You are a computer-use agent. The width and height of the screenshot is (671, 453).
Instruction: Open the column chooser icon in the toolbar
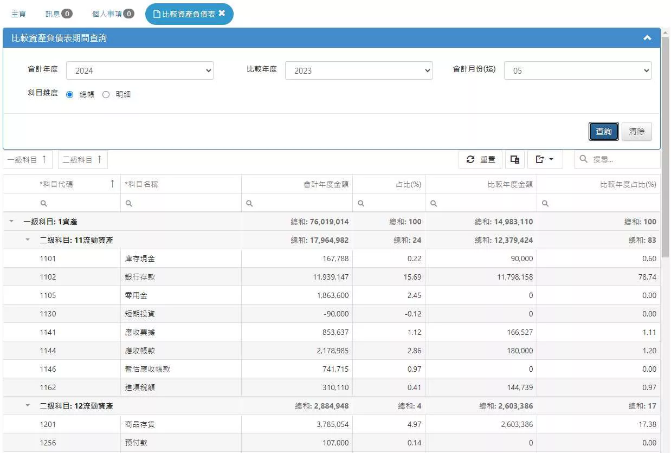point(515,159)
